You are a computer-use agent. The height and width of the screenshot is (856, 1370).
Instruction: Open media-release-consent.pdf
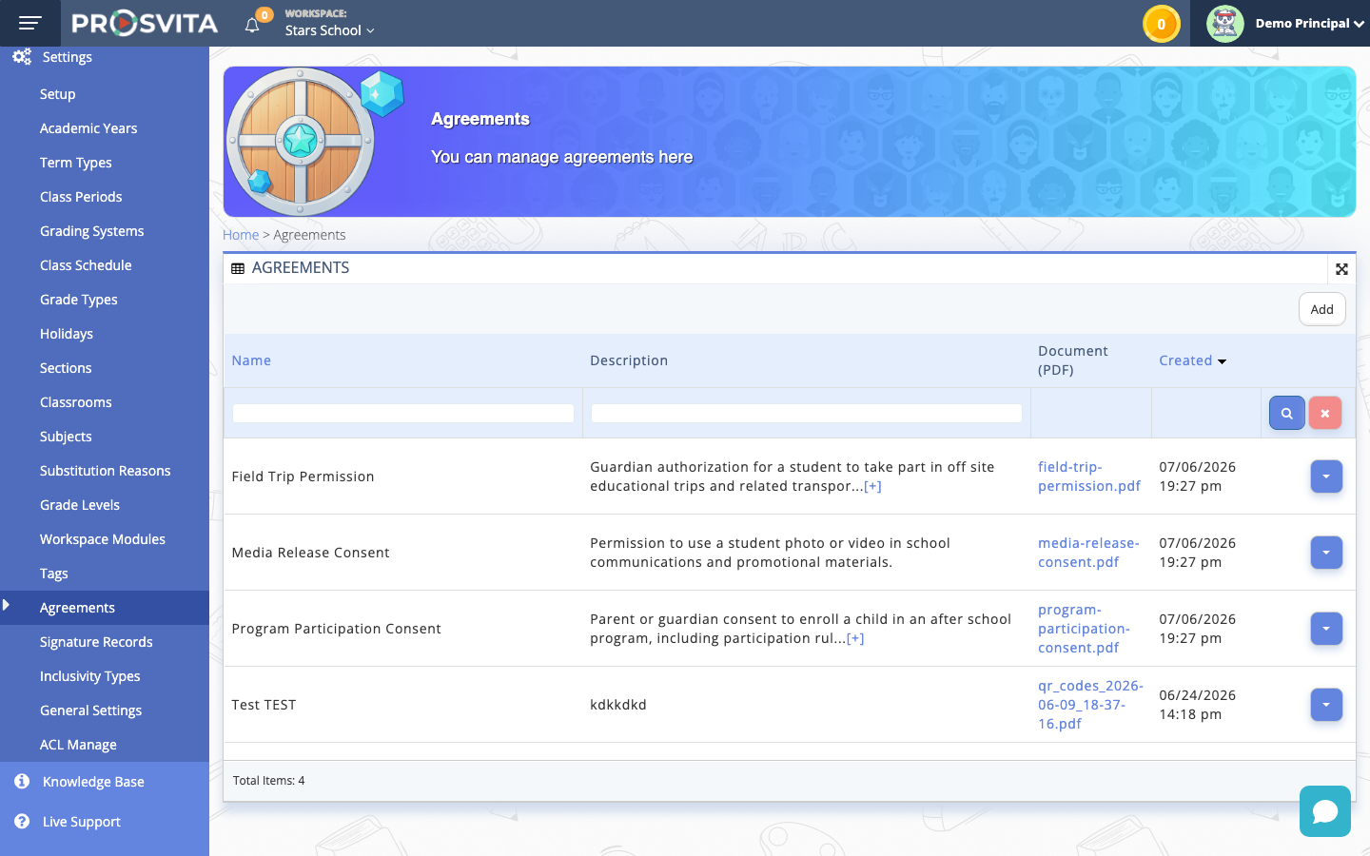(1088, 553)
